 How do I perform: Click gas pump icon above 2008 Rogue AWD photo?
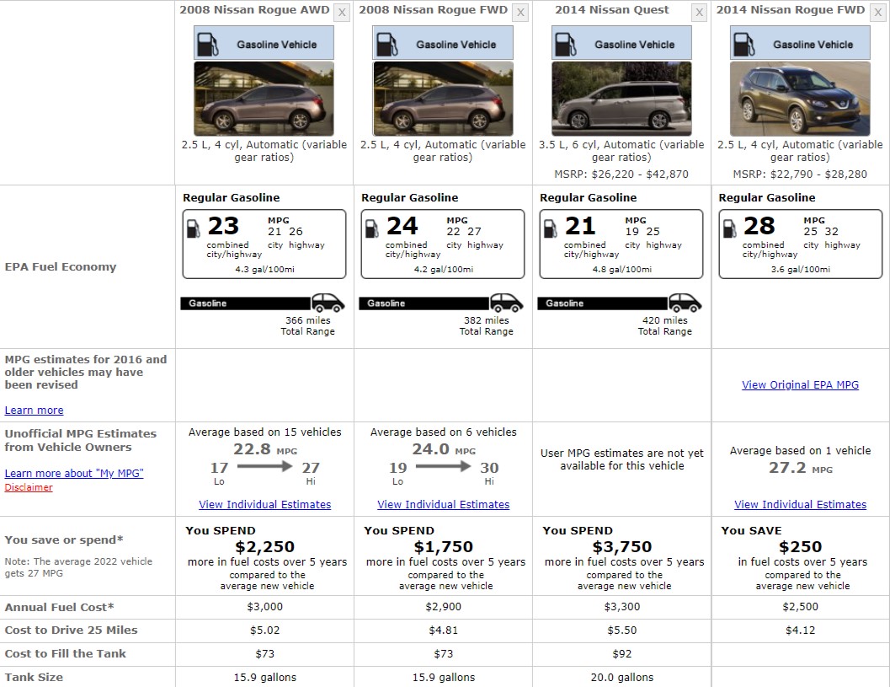[x=208, y=44]
